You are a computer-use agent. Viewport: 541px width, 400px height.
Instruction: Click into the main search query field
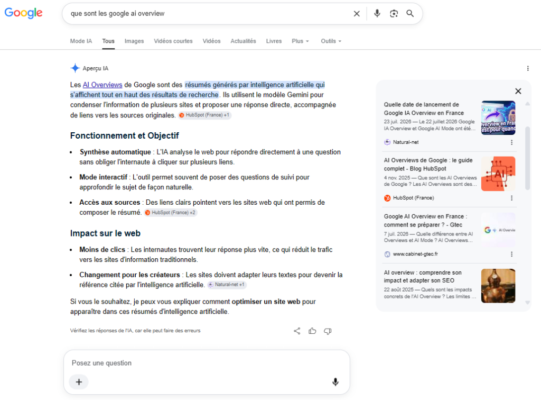click(209, 13)
